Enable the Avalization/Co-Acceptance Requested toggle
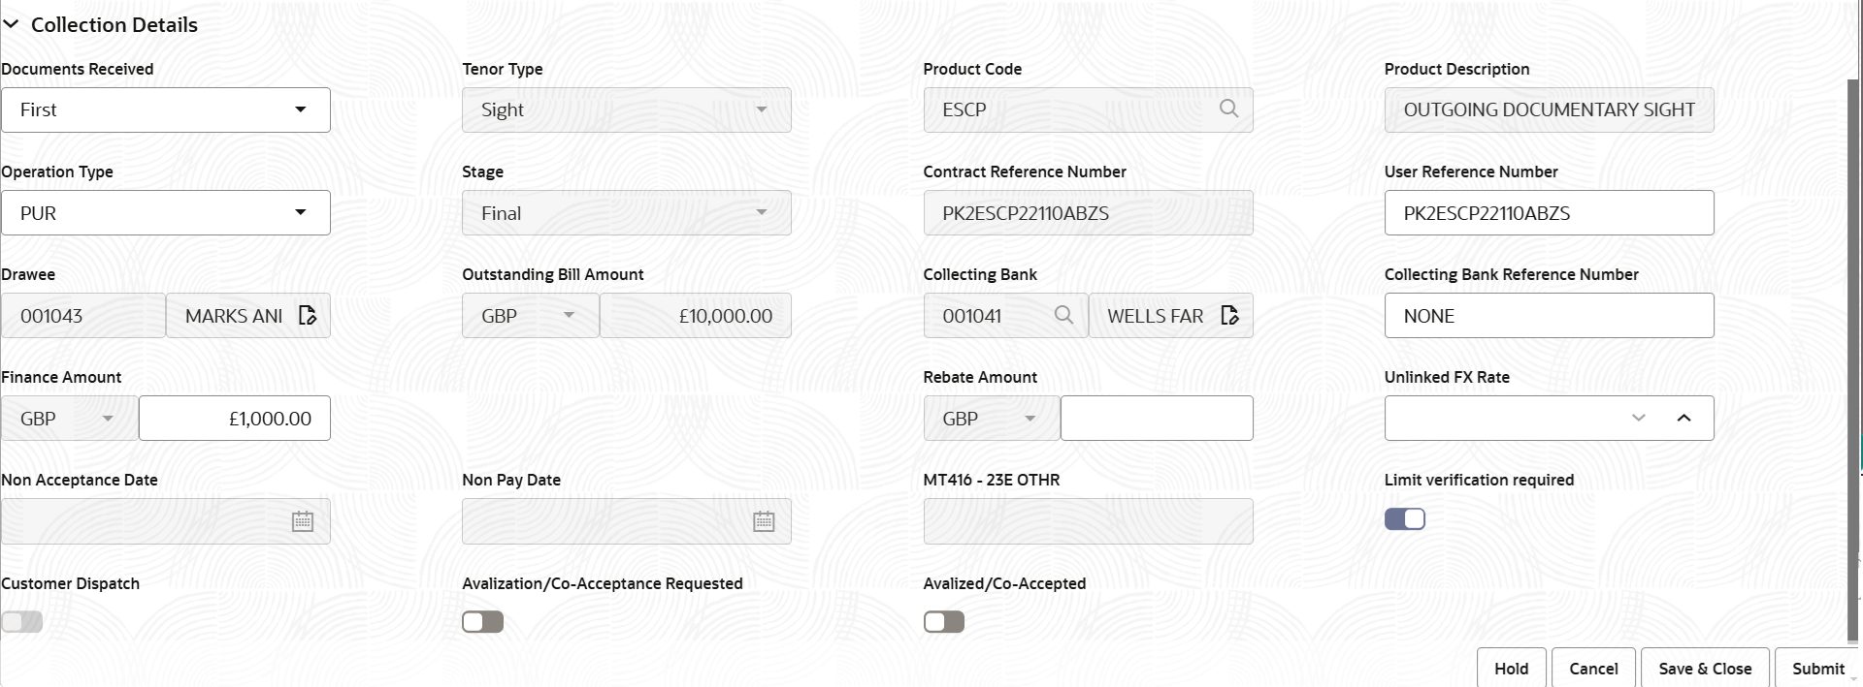Image resolution: width=1863 pixels, height=687 pixels. tap(482, 621)
